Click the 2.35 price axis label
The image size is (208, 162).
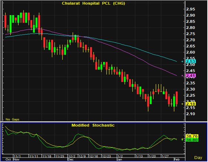191,83
